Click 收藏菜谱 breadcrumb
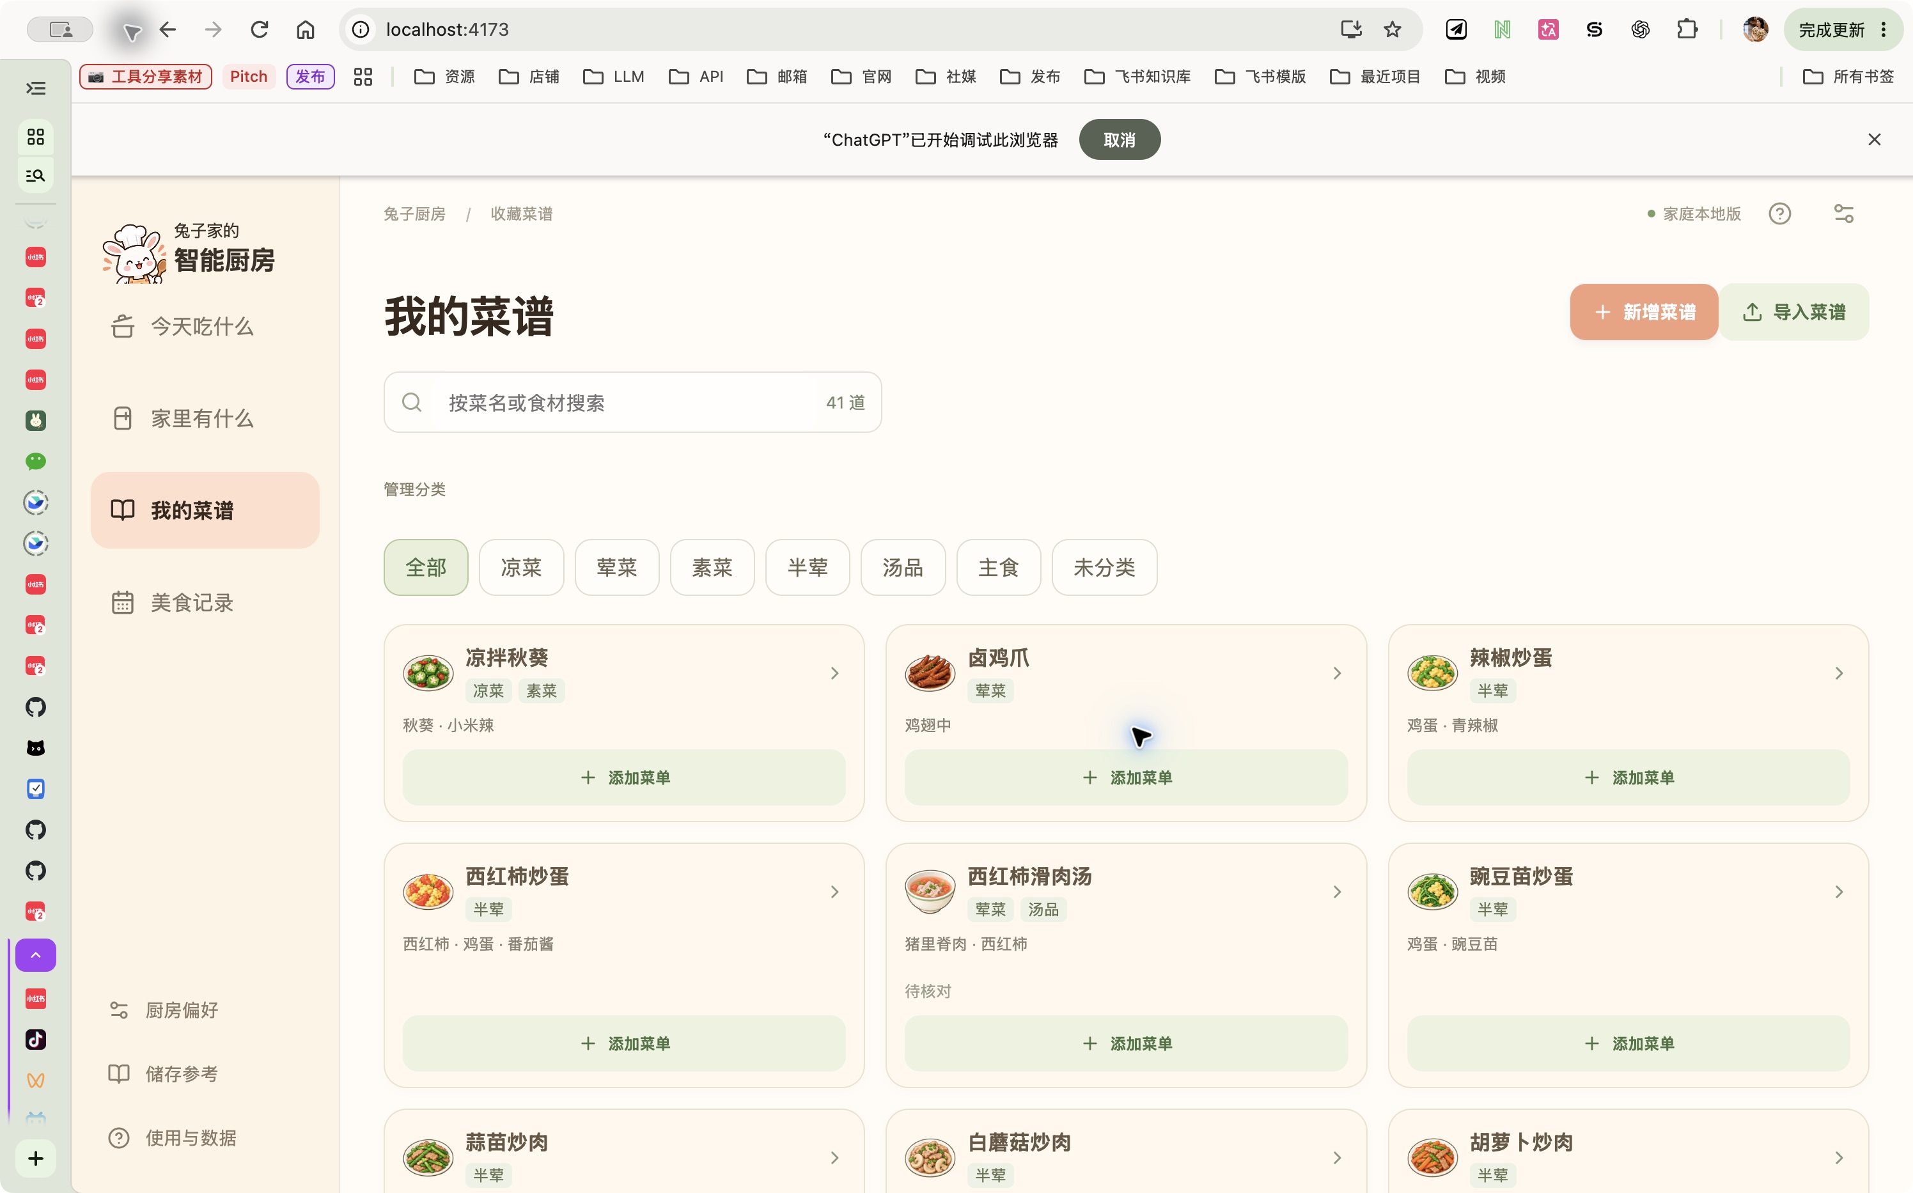Image resolution: width=1913 pixels, height=1193 pixels. coord(522,214)
